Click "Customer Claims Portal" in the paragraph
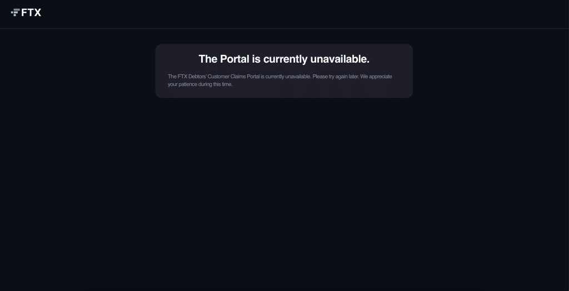Image resolution: width=569 pixels, height=291 pixels. pyautogui.click(x=234, y=76)
